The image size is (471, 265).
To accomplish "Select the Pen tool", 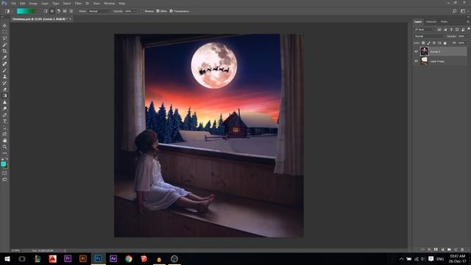I will (4, 115).
